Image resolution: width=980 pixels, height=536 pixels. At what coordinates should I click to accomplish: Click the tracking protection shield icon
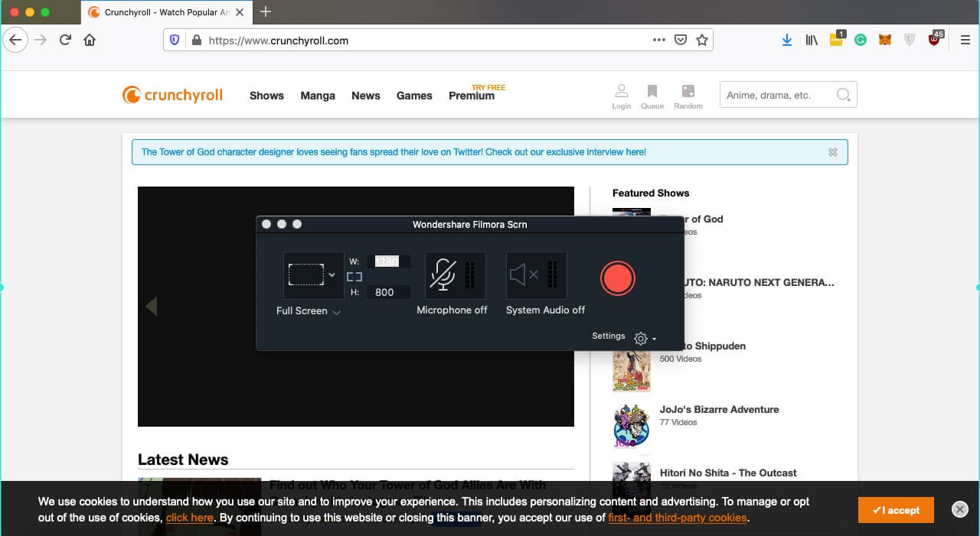[x=175, y=41]
